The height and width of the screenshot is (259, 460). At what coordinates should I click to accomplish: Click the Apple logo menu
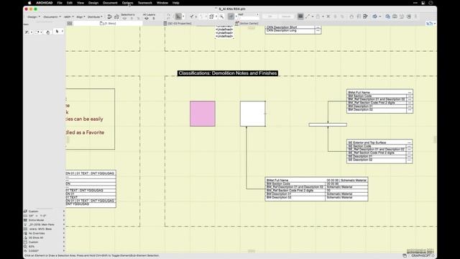[x=29, y=3]
